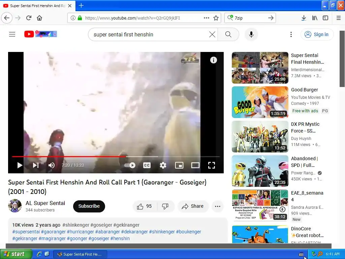Like the video with 95 likes
The height and width of the screenshot is (259, 345).
point(144,206)
